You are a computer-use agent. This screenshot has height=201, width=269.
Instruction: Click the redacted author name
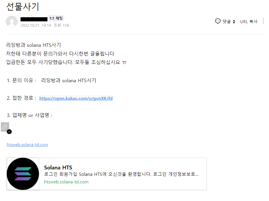[x=34, y=19]
